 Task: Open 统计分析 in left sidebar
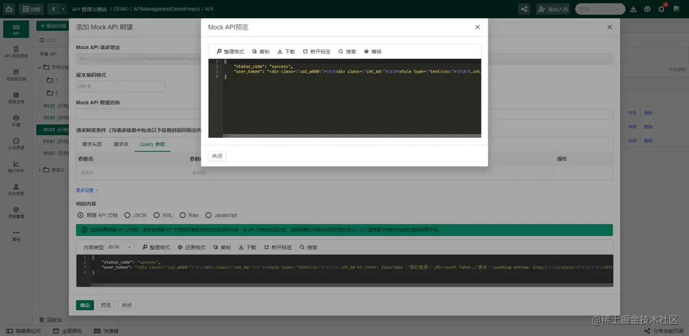[16, 166]
